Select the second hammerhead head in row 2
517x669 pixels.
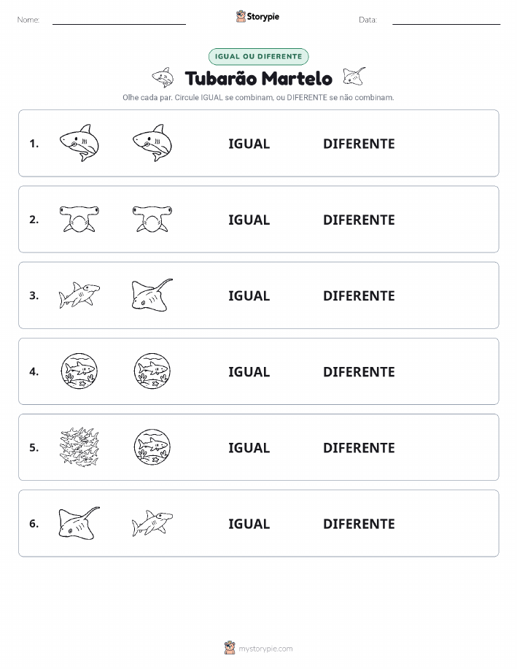point(152,219)
